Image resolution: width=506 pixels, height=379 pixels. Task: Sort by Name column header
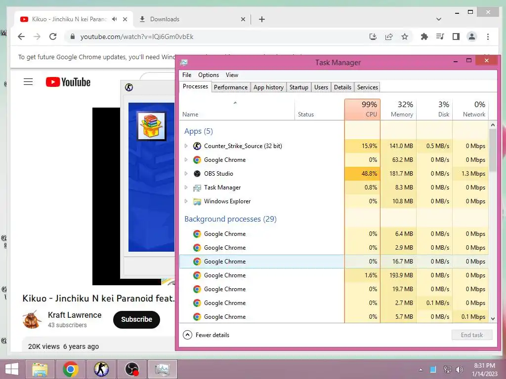(x=237, y=110)
